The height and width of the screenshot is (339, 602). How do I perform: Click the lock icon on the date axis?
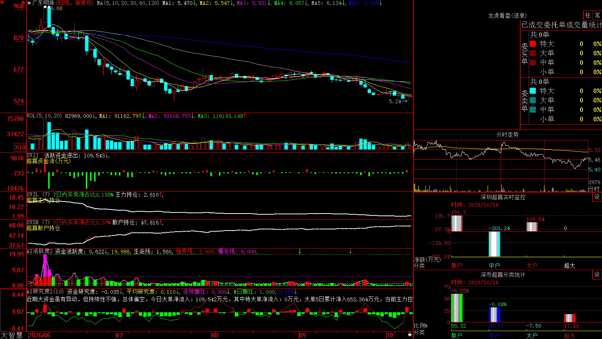pos(410,334)
